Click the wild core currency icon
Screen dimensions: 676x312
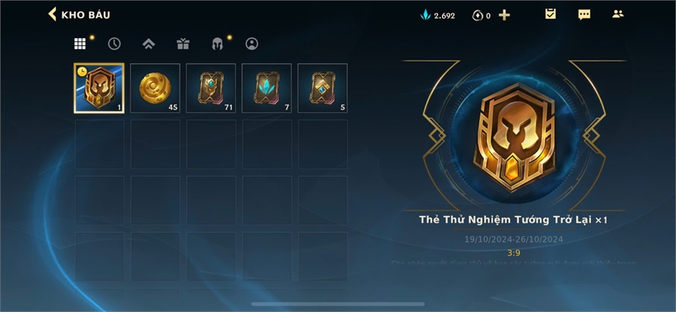click(477, 16)
